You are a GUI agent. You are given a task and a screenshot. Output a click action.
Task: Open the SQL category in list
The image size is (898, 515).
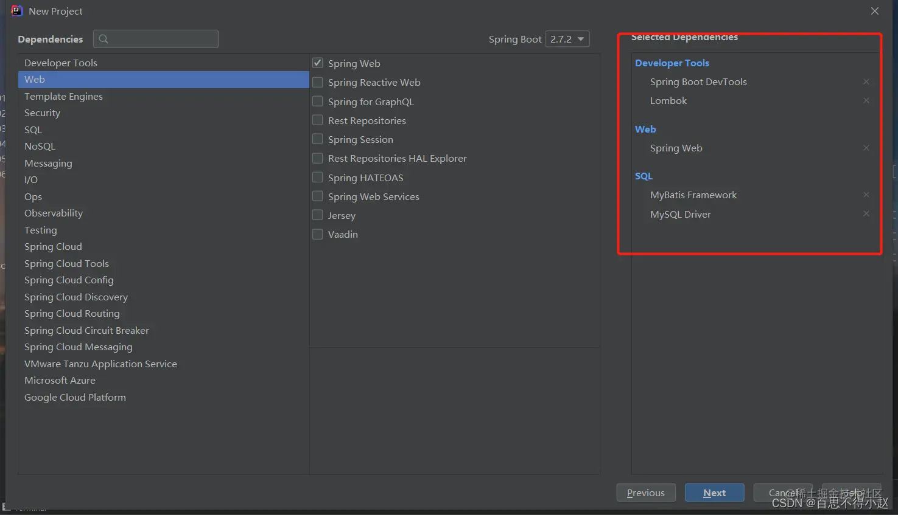[164, 130]
